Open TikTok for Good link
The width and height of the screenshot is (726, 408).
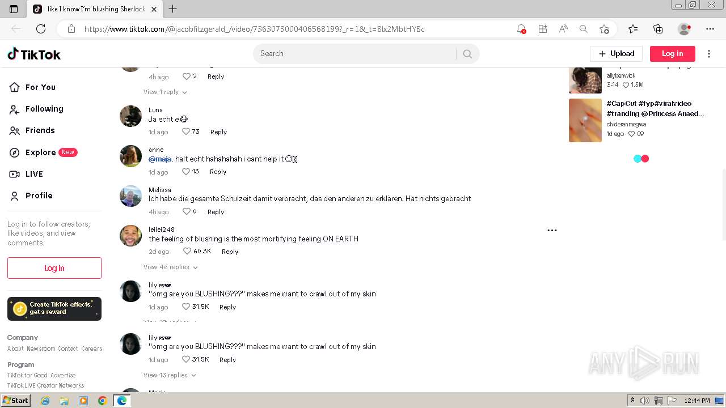(27, 375)
